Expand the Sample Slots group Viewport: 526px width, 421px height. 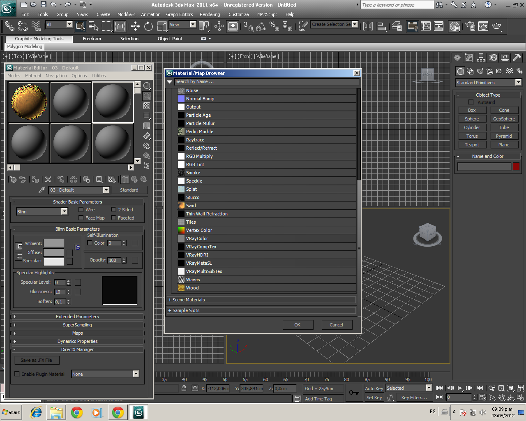(262, 310)
